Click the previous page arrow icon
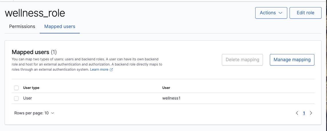 coord(297,113)
